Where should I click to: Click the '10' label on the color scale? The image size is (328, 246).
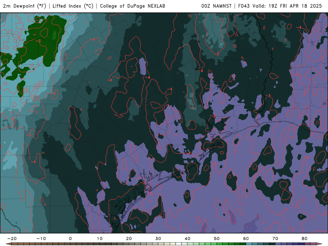coord(100,239)
